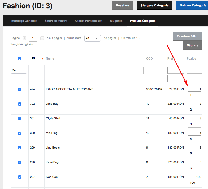The width and height of the screenshot is (208, 189).
Task: Click the Lima Bag product name
Action: pyautogui.click(x=52, y=104)
